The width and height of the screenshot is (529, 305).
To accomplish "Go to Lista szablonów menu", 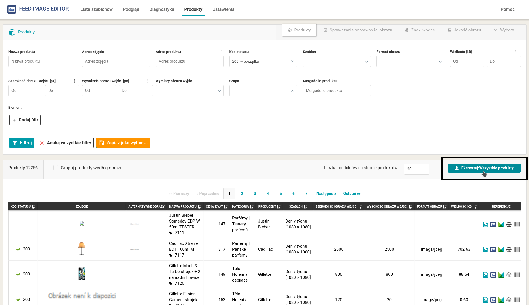I will 96,9.
